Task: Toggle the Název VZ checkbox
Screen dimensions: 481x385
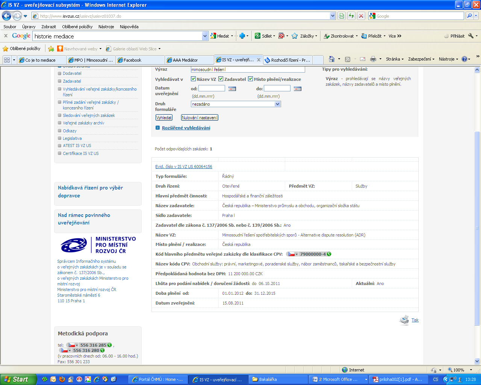Action: 193,79
